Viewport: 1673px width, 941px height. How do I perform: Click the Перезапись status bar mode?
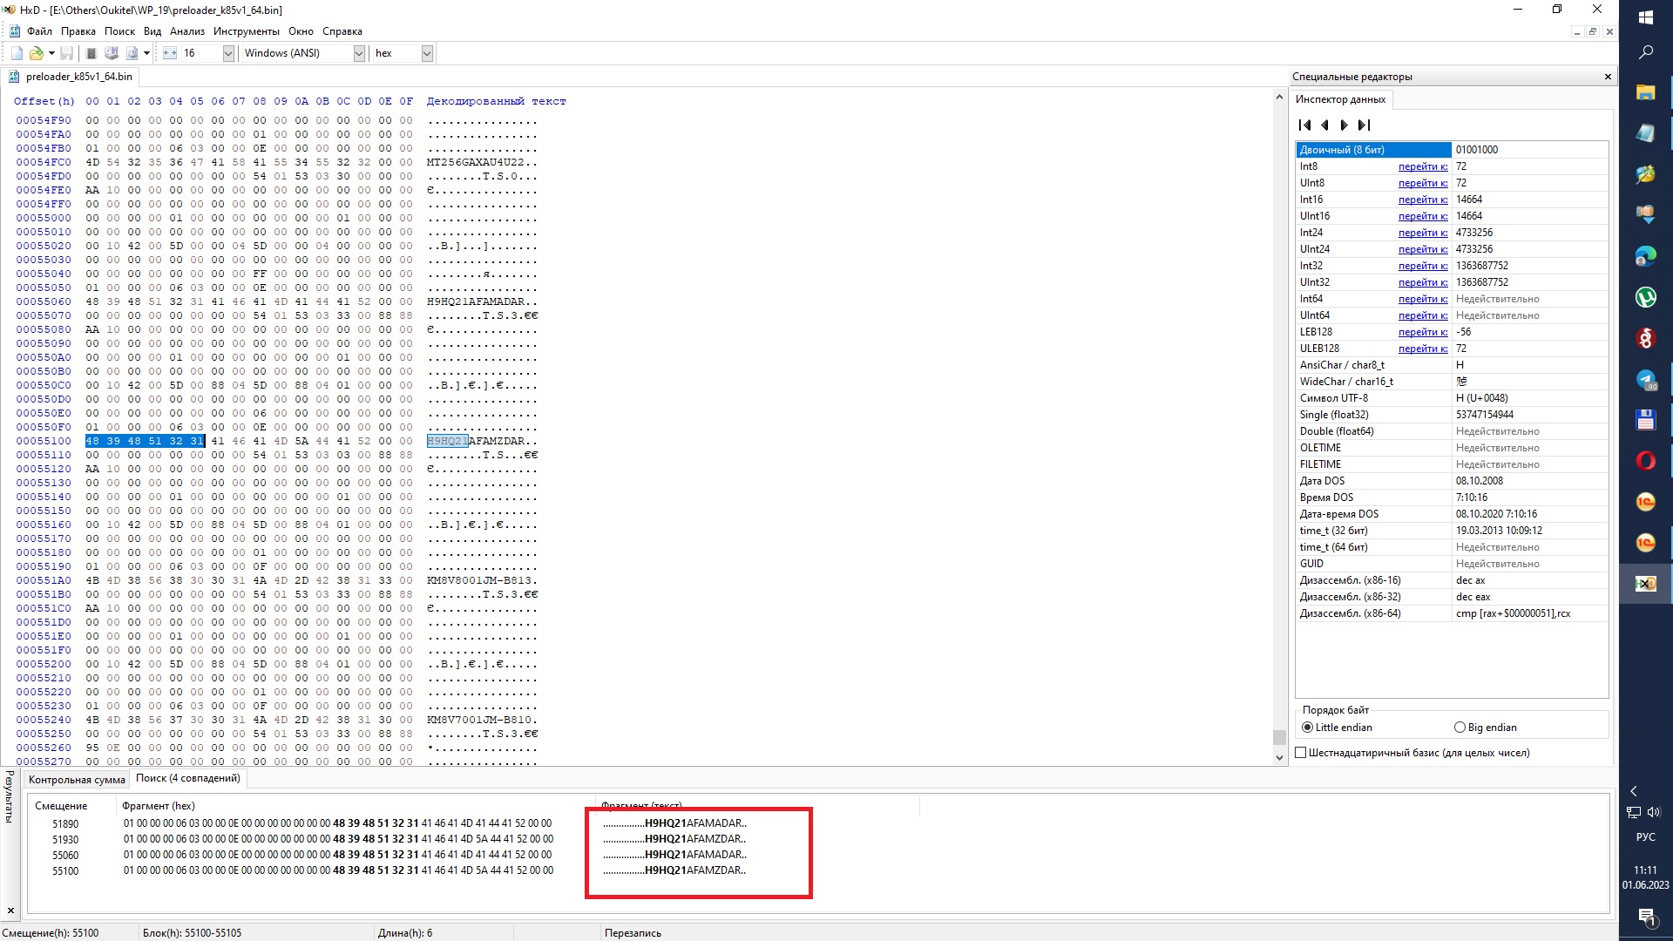coord(633,932)
